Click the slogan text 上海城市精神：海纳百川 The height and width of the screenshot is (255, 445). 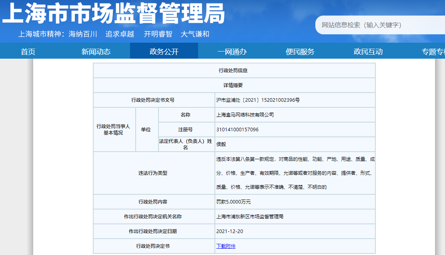58,34
